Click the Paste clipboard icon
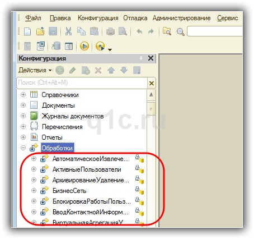The image size is (254, 239). pyautogui.click(x=94, y=31)
